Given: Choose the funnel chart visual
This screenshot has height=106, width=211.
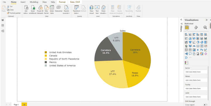Looking at the screenshot, I should click(190, 42).
